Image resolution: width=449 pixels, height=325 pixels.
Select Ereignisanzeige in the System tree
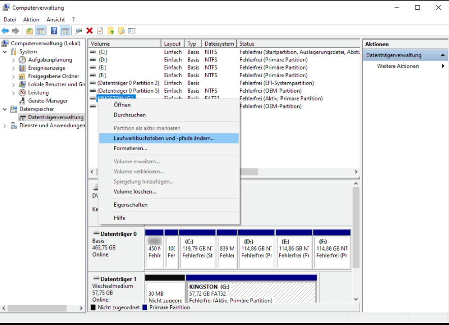click(x=47, y=68)
